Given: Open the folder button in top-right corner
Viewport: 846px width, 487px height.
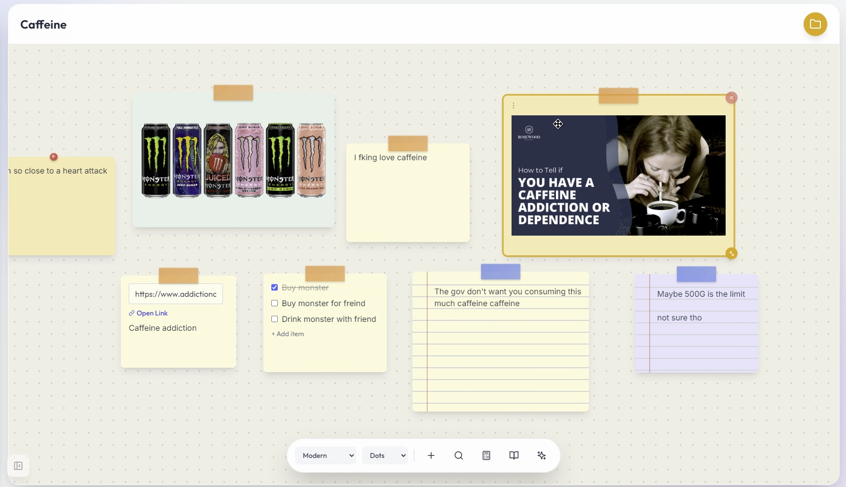Looking at the screenshot, I should (815, 24).
